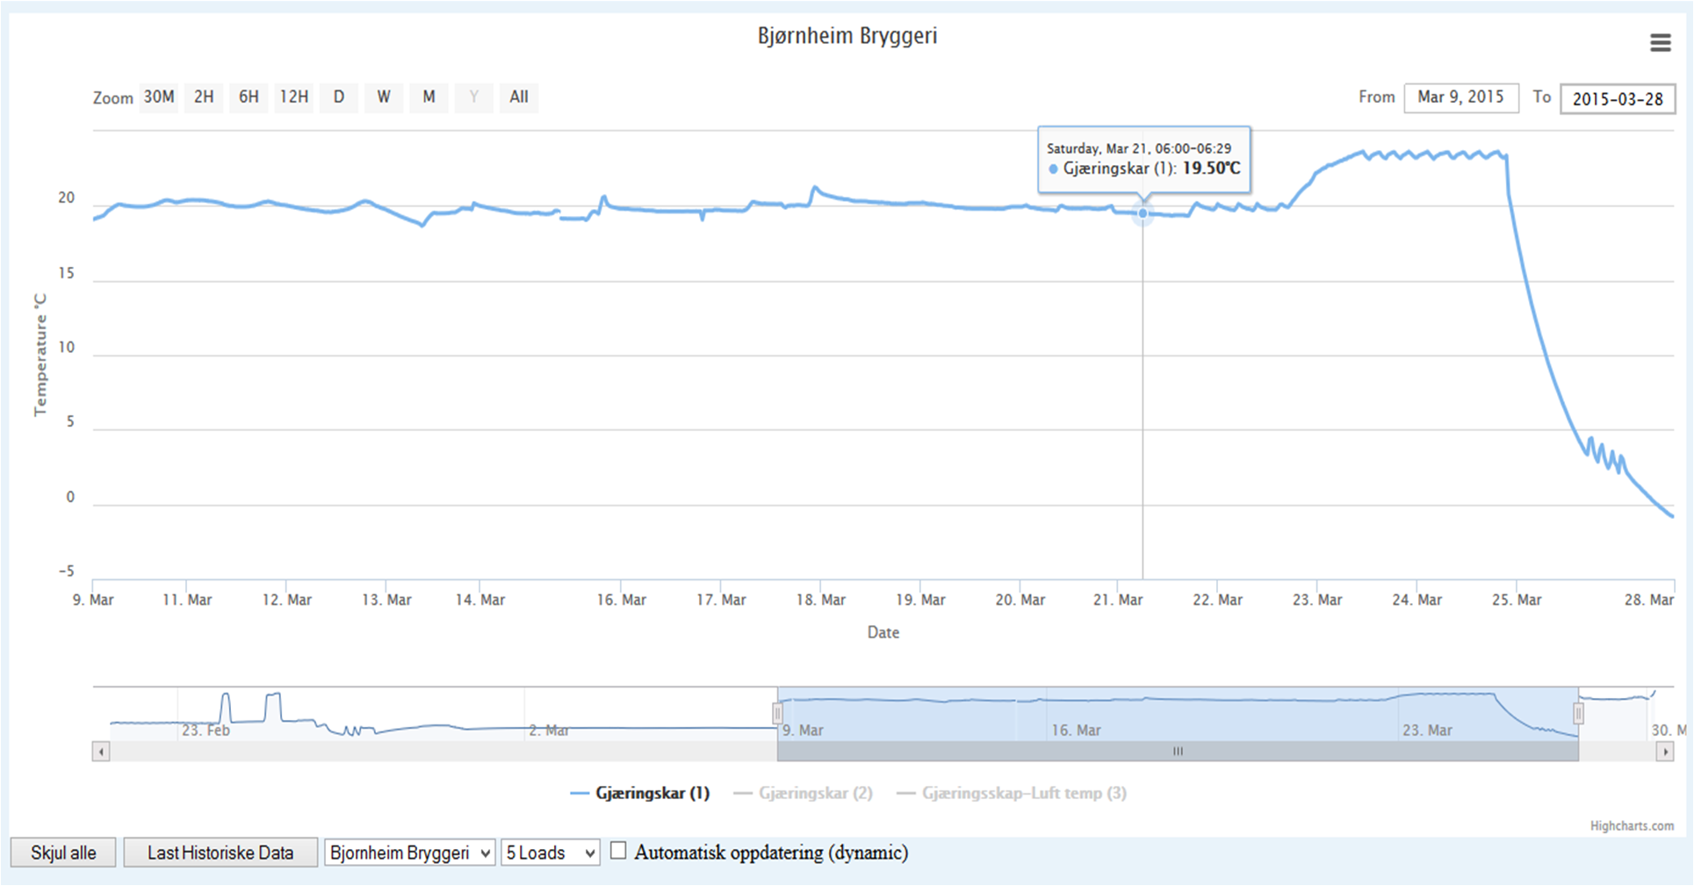This screenshot has height=886, width=1694.
Task: Open the Highcharts.com credits link
Action: coord(1632,825)
